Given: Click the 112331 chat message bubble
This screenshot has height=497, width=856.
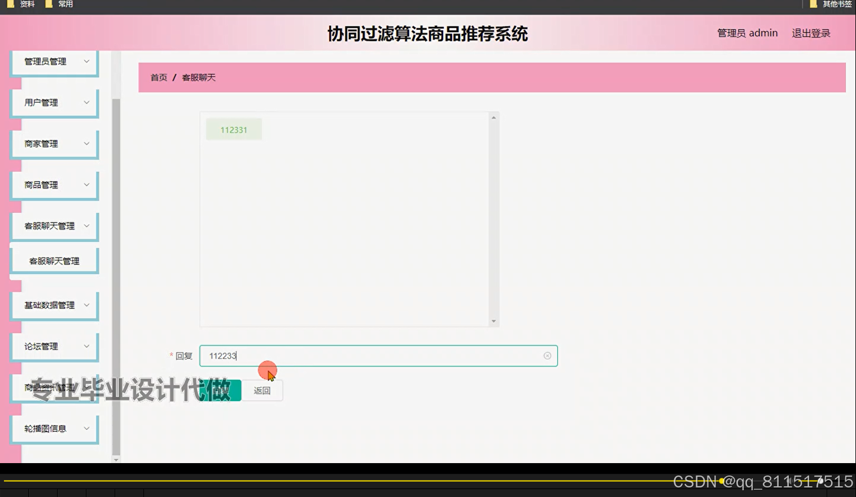Looking at the screenshot, I should coord(233,129).
